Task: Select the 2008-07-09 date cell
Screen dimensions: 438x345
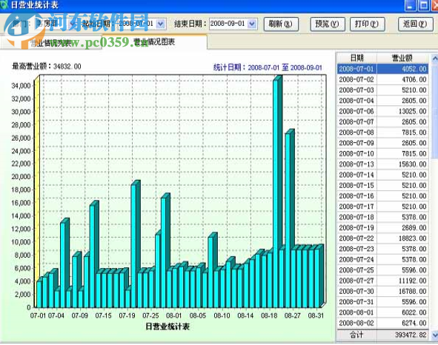Action: pos(356,143)
